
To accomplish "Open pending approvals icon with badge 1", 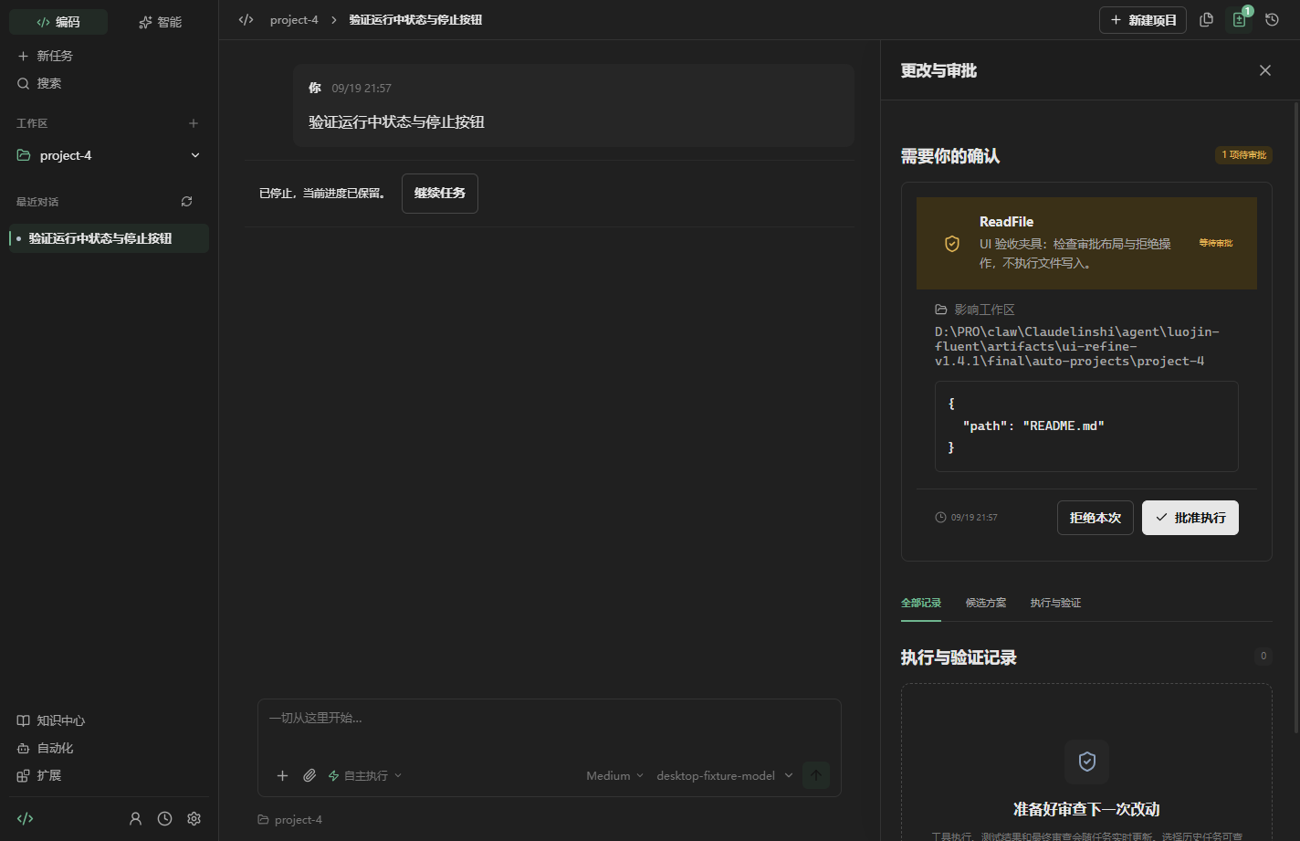I will (x=1240, y=20).
